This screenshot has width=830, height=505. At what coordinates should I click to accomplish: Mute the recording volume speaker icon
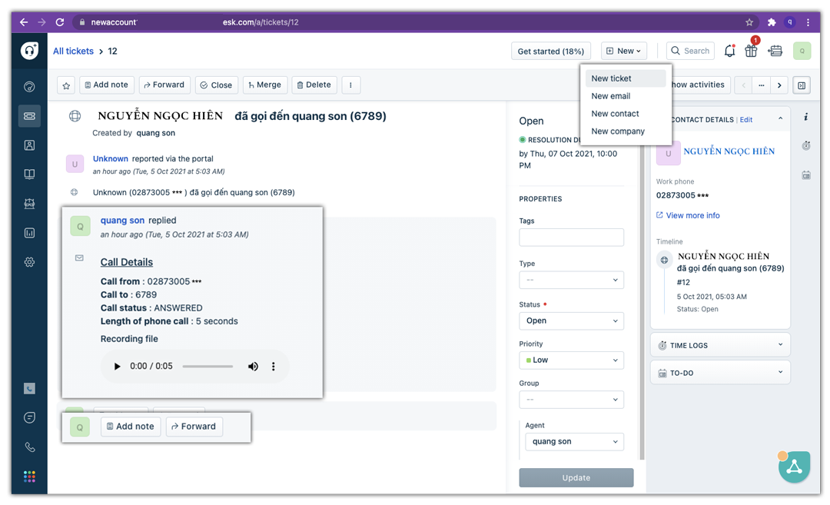click(x=253, y=367)
